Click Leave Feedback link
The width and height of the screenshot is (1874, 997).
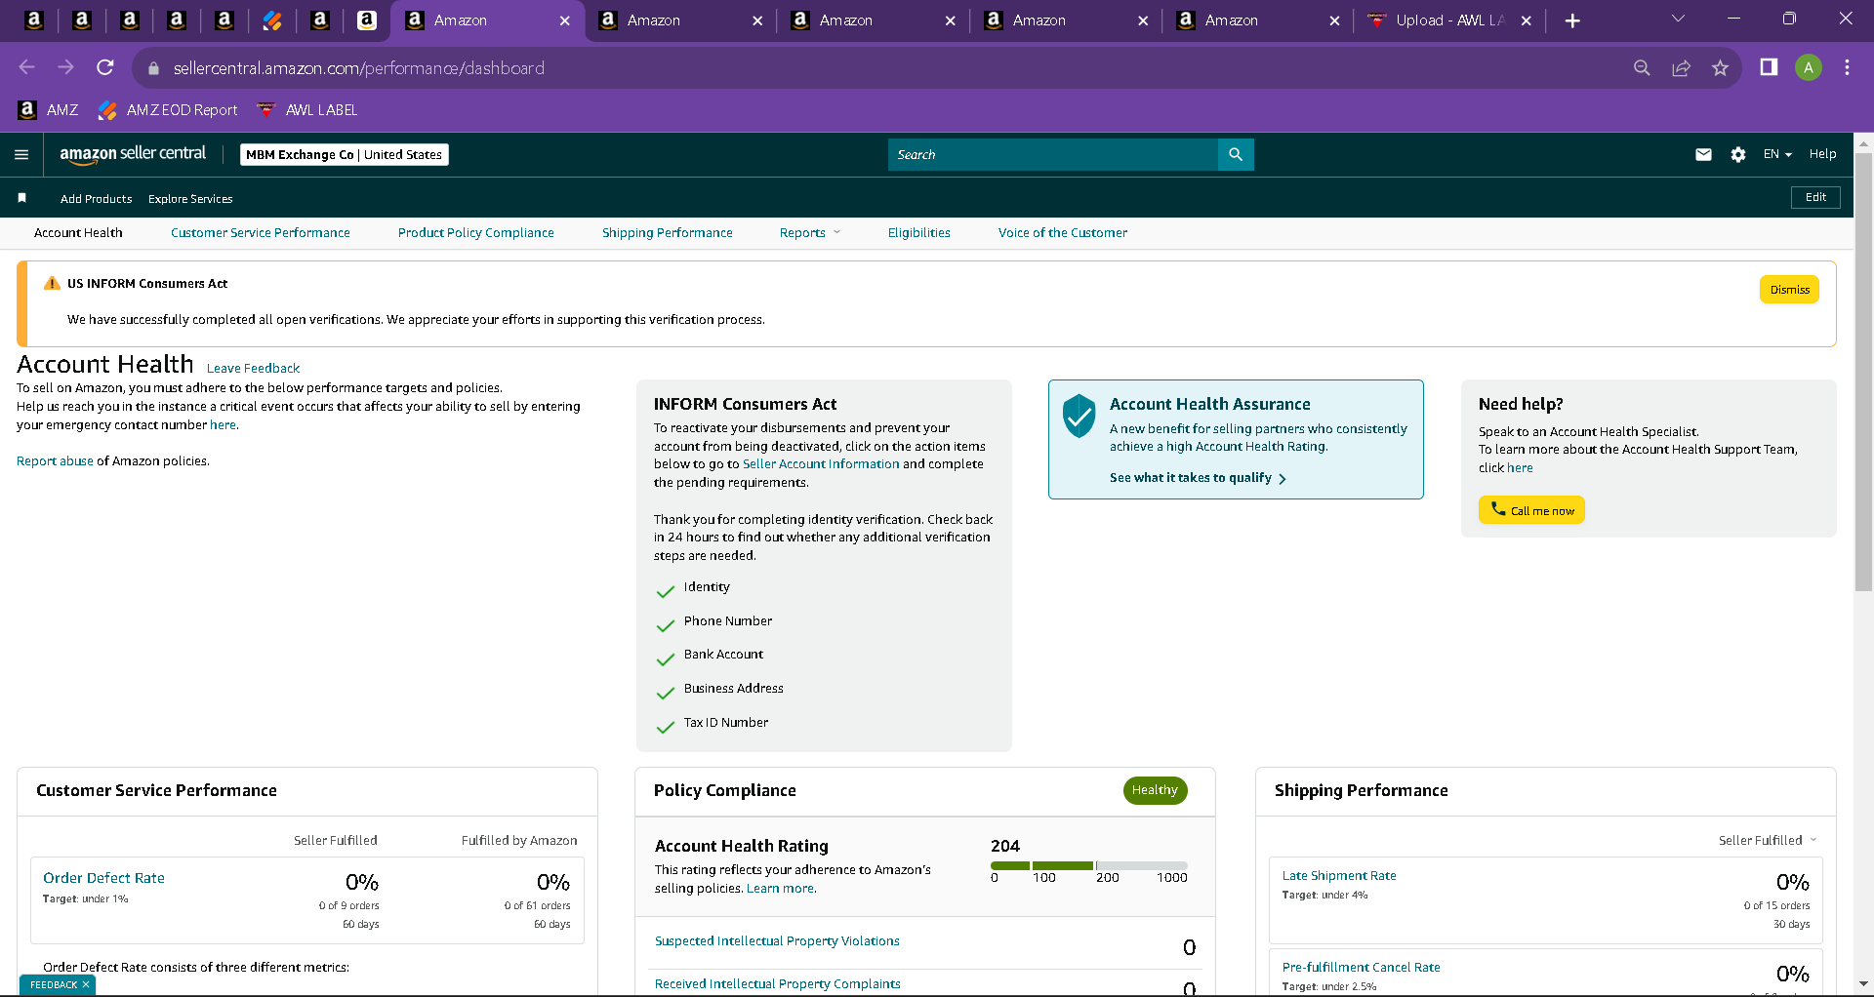tap(254, 369)
